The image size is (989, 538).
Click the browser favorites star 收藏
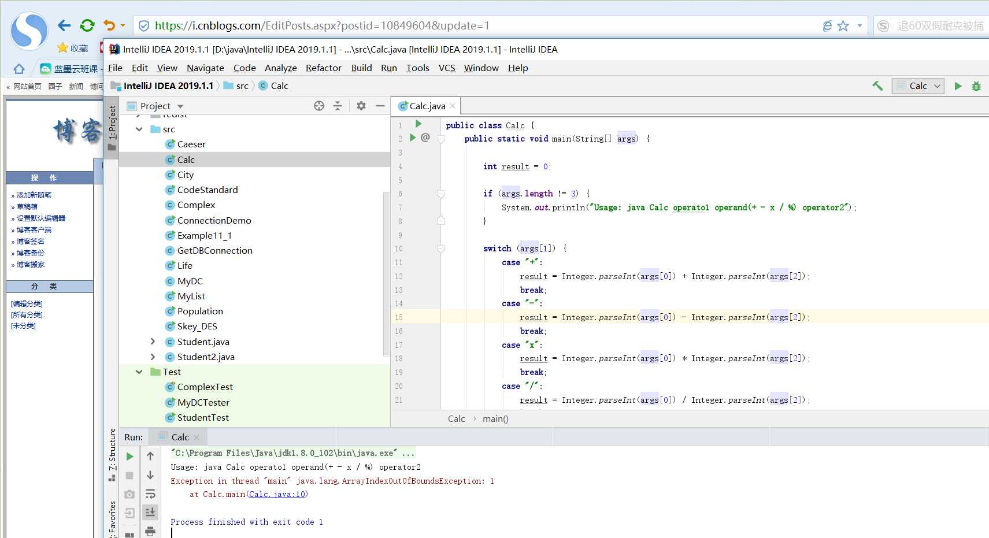tap(73, 48)
